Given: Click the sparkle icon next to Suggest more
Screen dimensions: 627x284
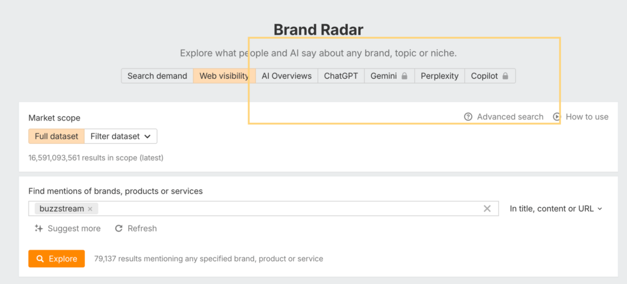Looking at the screenshot, I should click(39, 228).
